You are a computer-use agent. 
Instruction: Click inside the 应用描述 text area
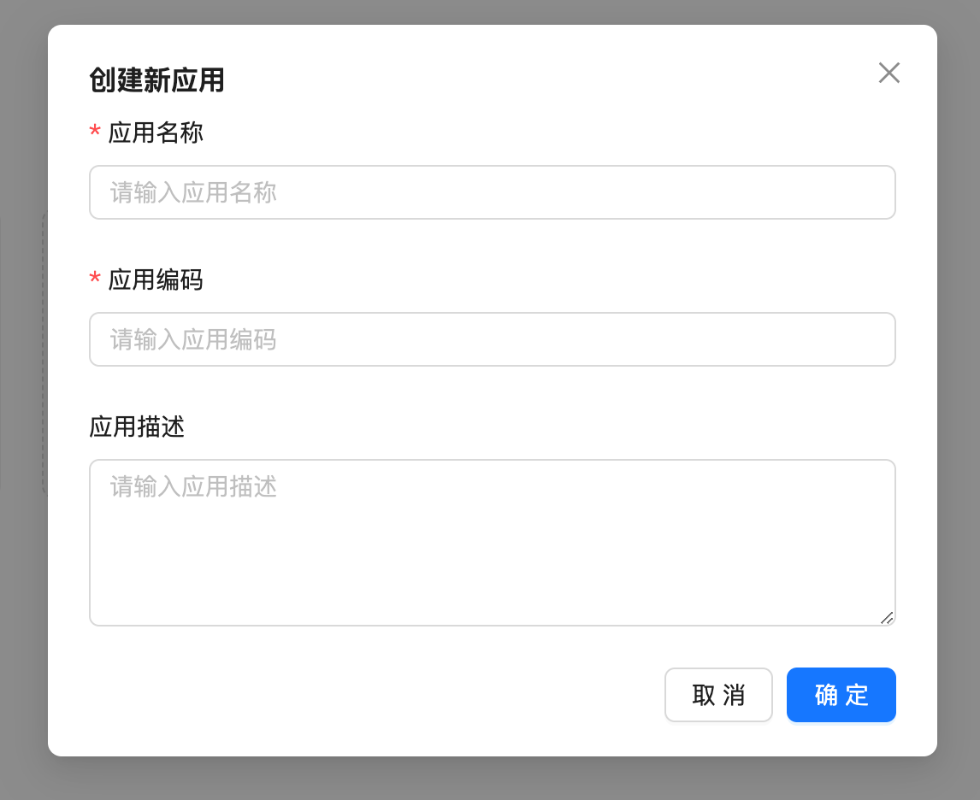492,556
